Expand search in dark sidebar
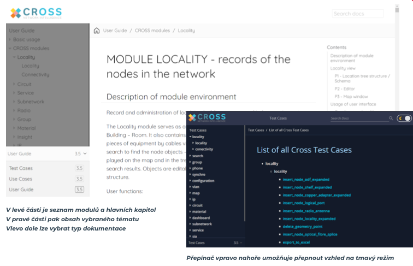This screenshot has width=413, height=266. point(190,156)
